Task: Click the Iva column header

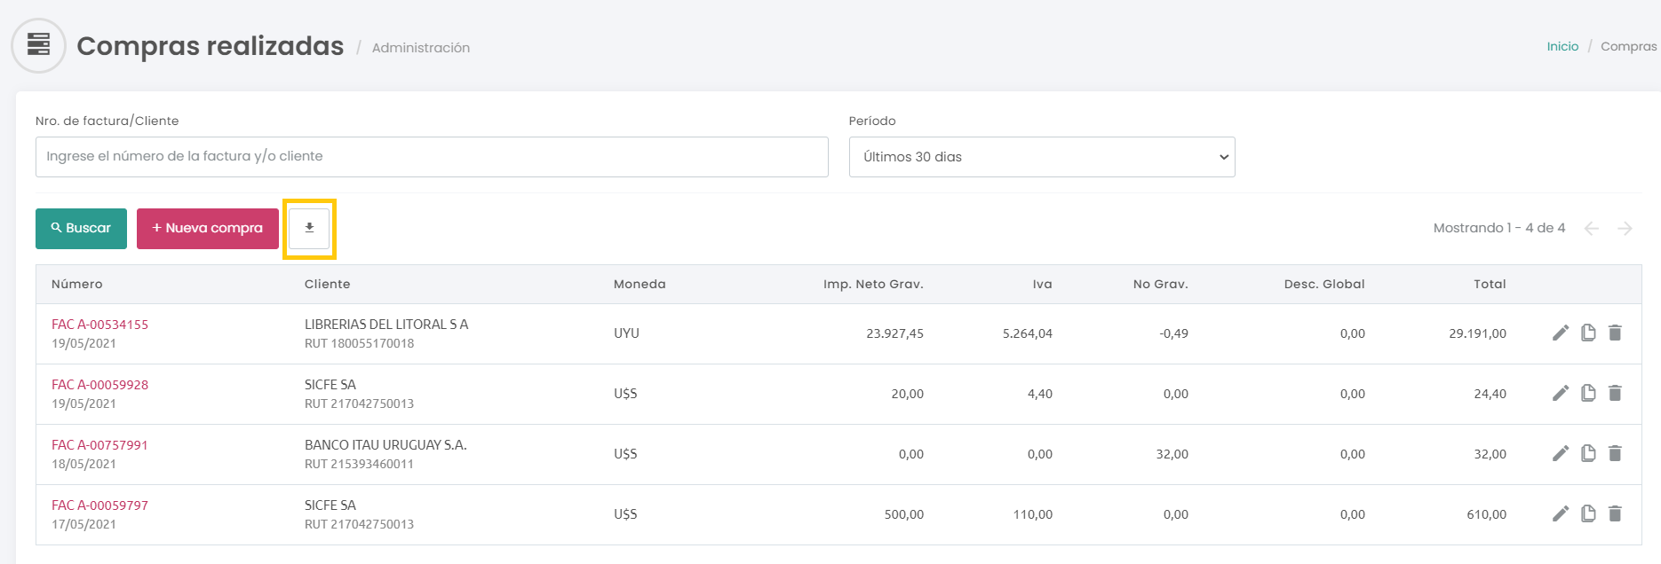Action: coord(1042,285)
